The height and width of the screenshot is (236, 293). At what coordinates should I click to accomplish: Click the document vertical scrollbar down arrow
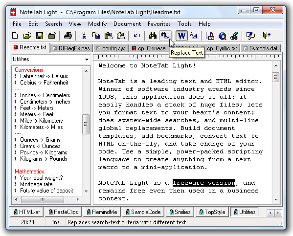[x=276, y=199]
